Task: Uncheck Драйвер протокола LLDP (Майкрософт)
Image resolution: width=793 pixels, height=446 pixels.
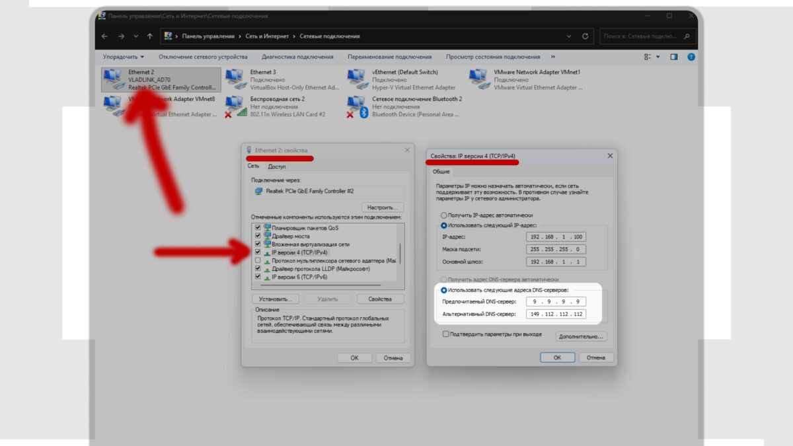Action: pyautogui.click(x=257, y=269)
